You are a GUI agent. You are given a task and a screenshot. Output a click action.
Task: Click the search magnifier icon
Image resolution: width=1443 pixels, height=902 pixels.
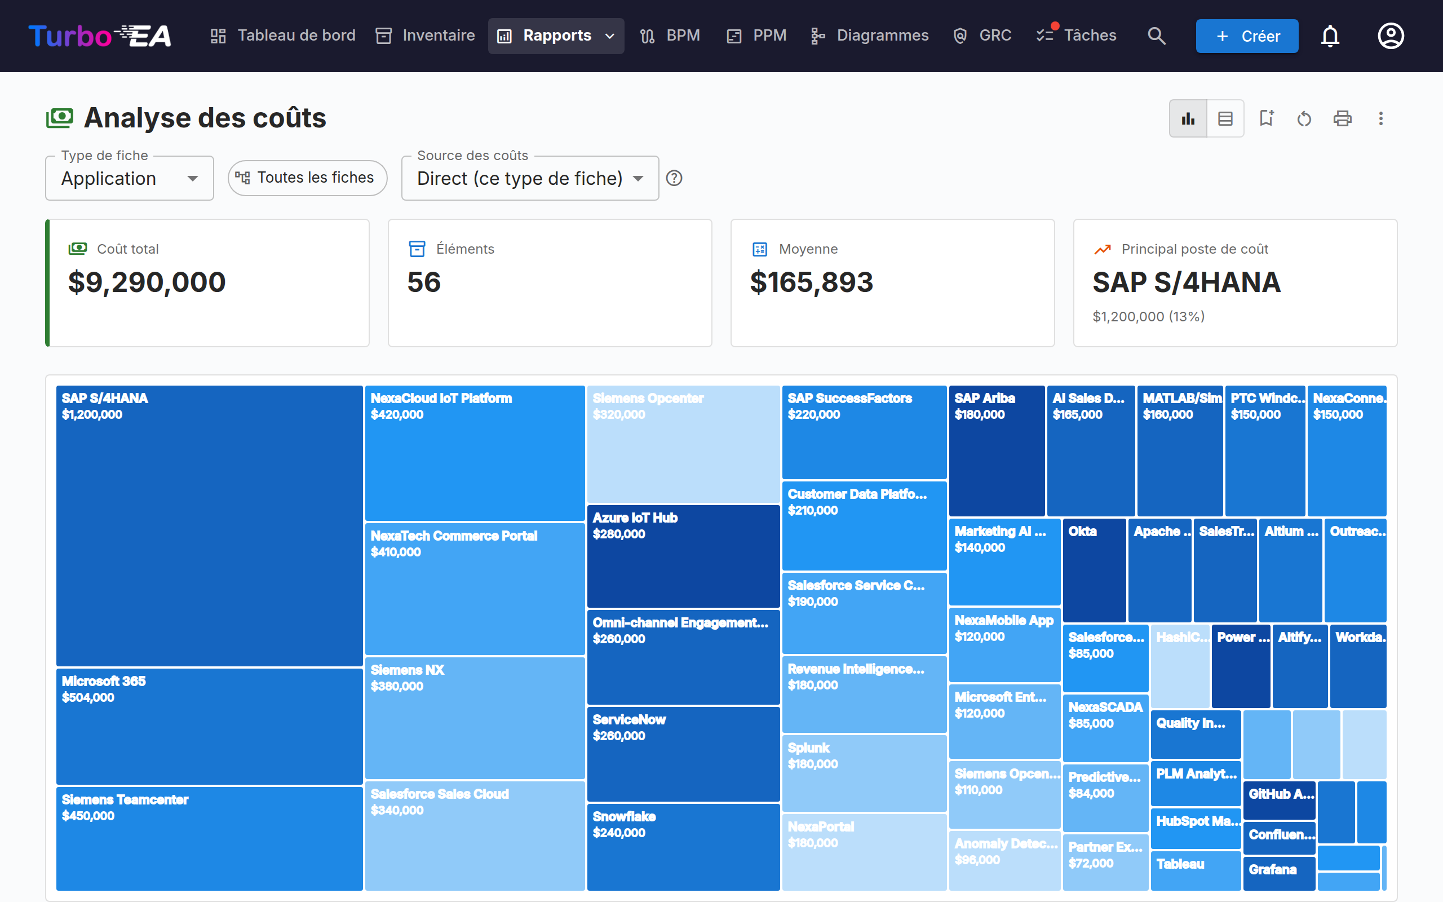pyautogui.click(x=1156, y=36)
